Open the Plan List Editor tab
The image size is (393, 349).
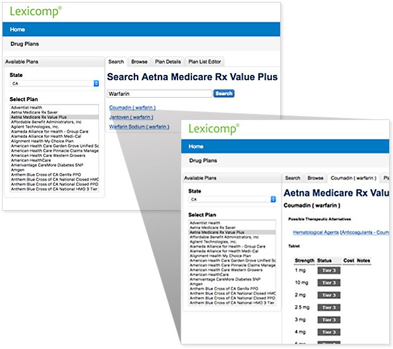[x=204, y=62]
